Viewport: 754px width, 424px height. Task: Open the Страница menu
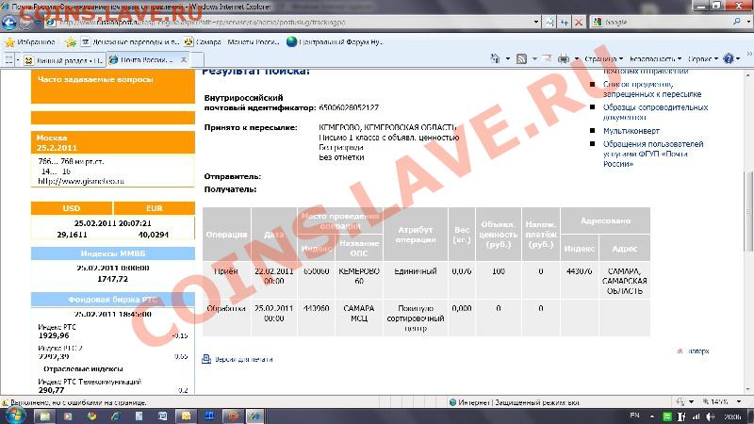(x=603, y=58)
